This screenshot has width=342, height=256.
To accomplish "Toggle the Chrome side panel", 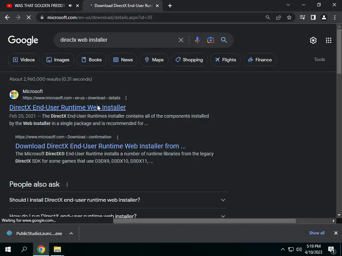I will click(313, 17).
